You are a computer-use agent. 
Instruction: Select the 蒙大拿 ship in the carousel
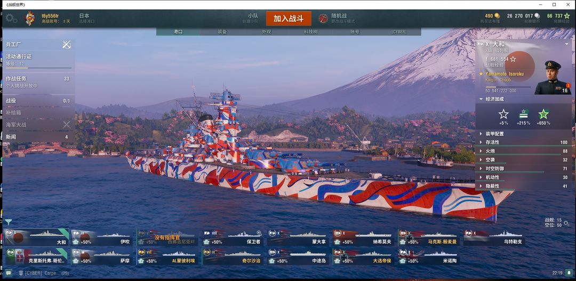point(298,238)
